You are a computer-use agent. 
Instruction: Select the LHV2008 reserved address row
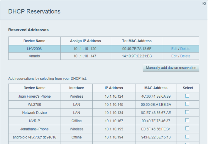coord(34,49)
